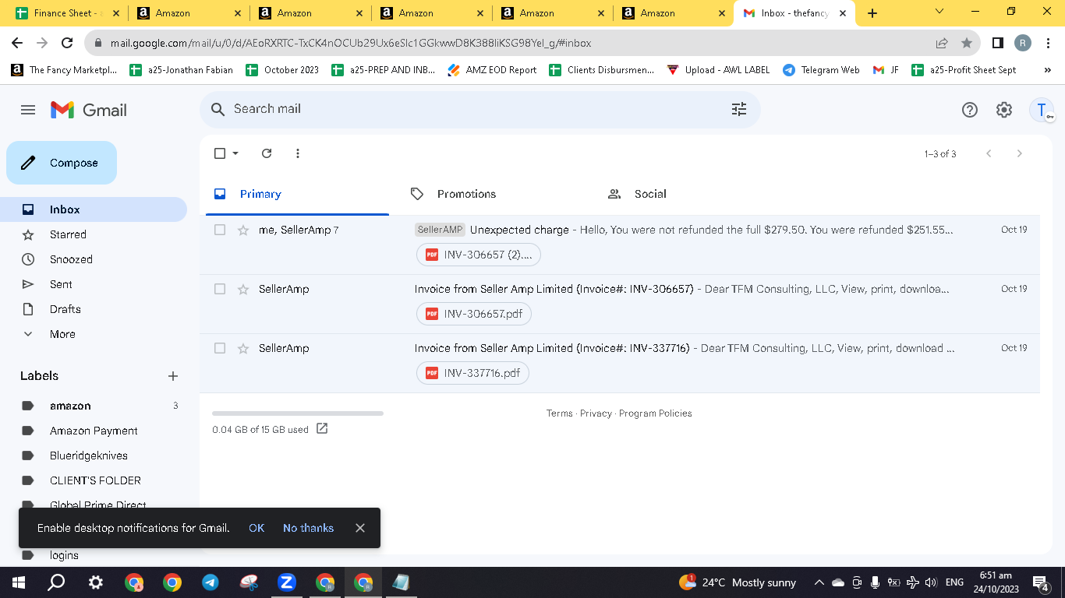Viewport: 1065px width, 598px height.
Task: Open a new browser tab
Action: [872, 13]
